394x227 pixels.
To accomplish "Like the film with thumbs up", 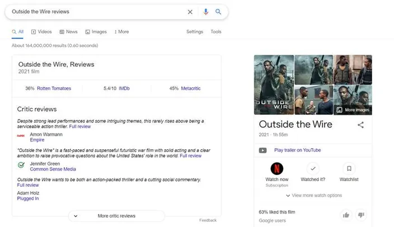I will click(346, 215).
